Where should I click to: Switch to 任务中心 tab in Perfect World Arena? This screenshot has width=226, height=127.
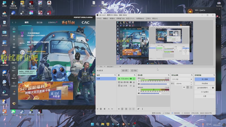[52, 23]
